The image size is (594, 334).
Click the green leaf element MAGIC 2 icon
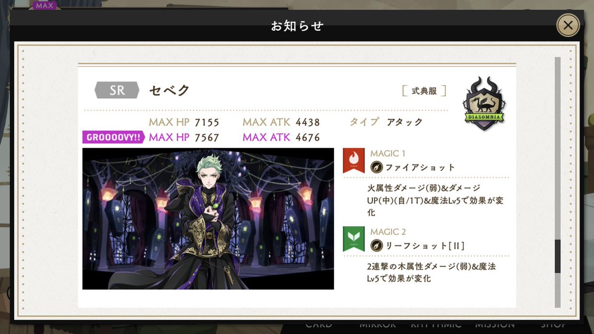(x=353, y=239)
